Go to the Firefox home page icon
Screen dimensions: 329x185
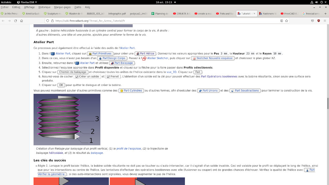[x=22, y=21]
